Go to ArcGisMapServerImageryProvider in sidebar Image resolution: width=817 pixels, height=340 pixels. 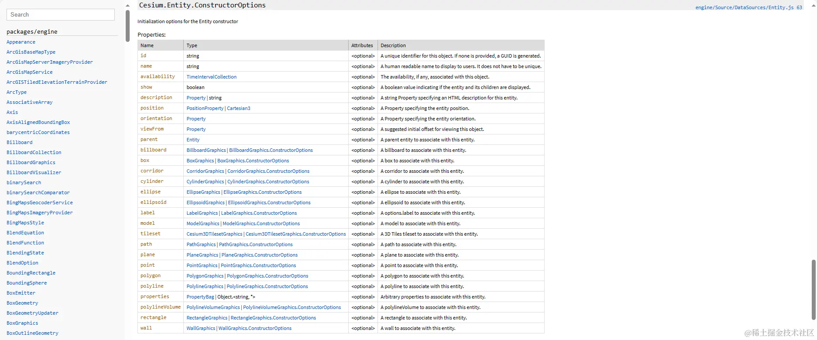[x=50, y=62]
